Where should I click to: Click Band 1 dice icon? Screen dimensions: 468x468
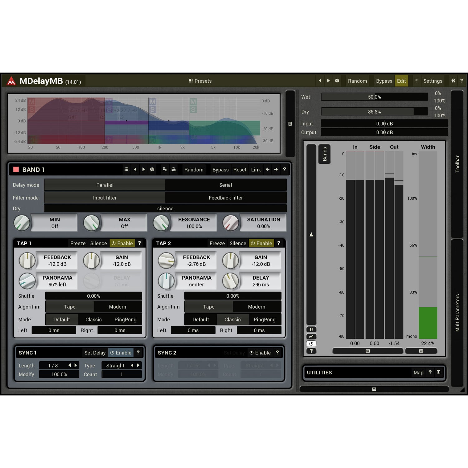(x=152, y=169)
